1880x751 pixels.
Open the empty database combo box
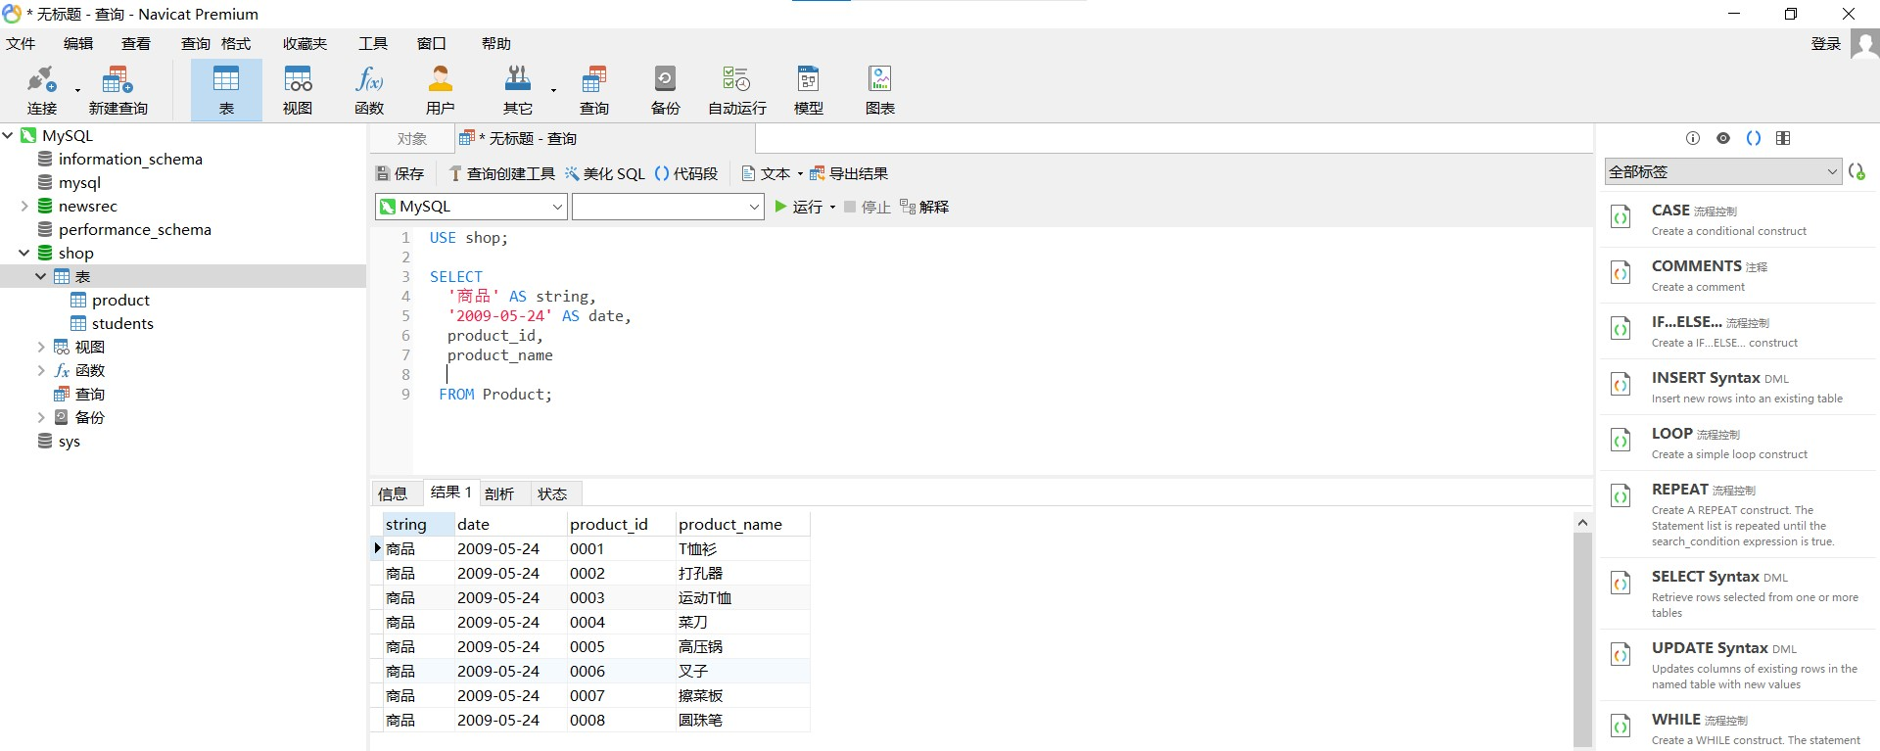(x=668, y=207)
